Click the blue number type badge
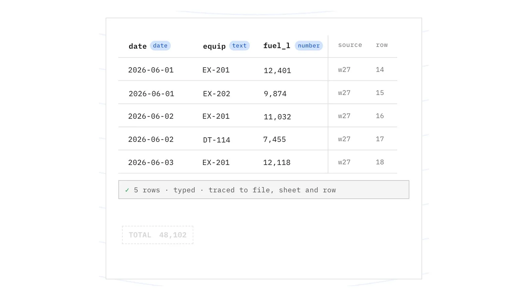 click(x=309, y=46)
